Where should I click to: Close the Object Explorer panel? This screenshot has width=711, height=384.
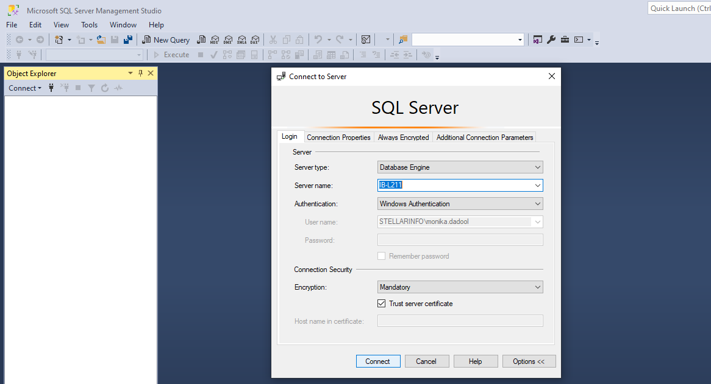151,73
